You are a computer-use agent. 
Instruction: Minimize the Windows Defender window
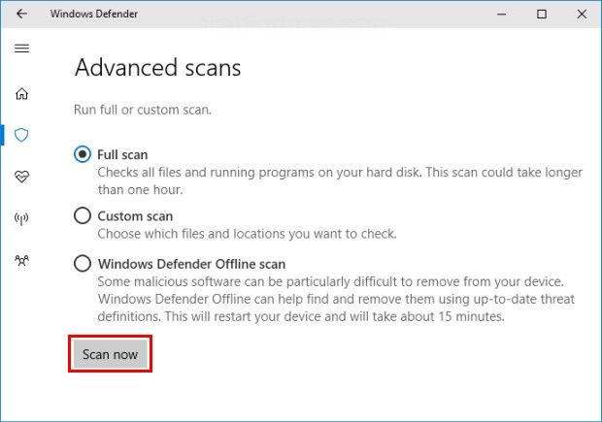(501, 15)
